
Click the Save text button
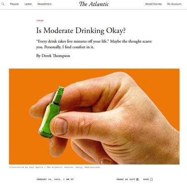[146, 180]
